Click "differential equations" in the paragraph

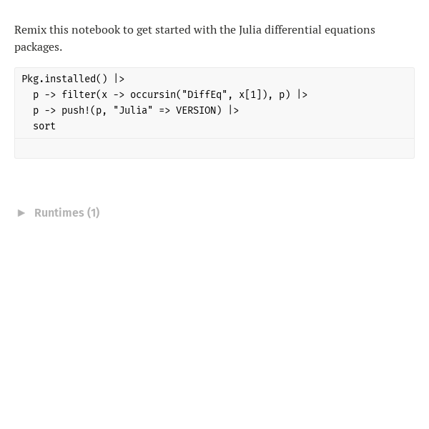(x=320, y=30)
